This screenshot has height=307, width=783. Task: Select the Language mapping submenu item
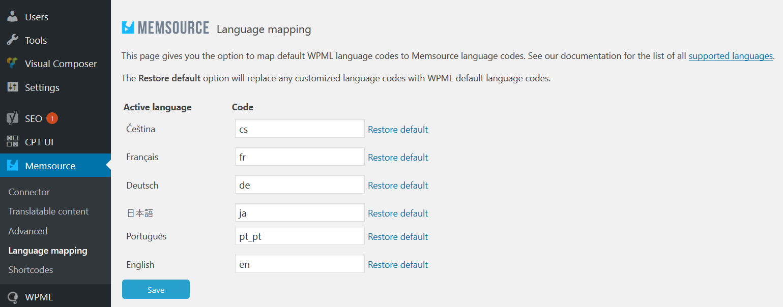[48, 250]
